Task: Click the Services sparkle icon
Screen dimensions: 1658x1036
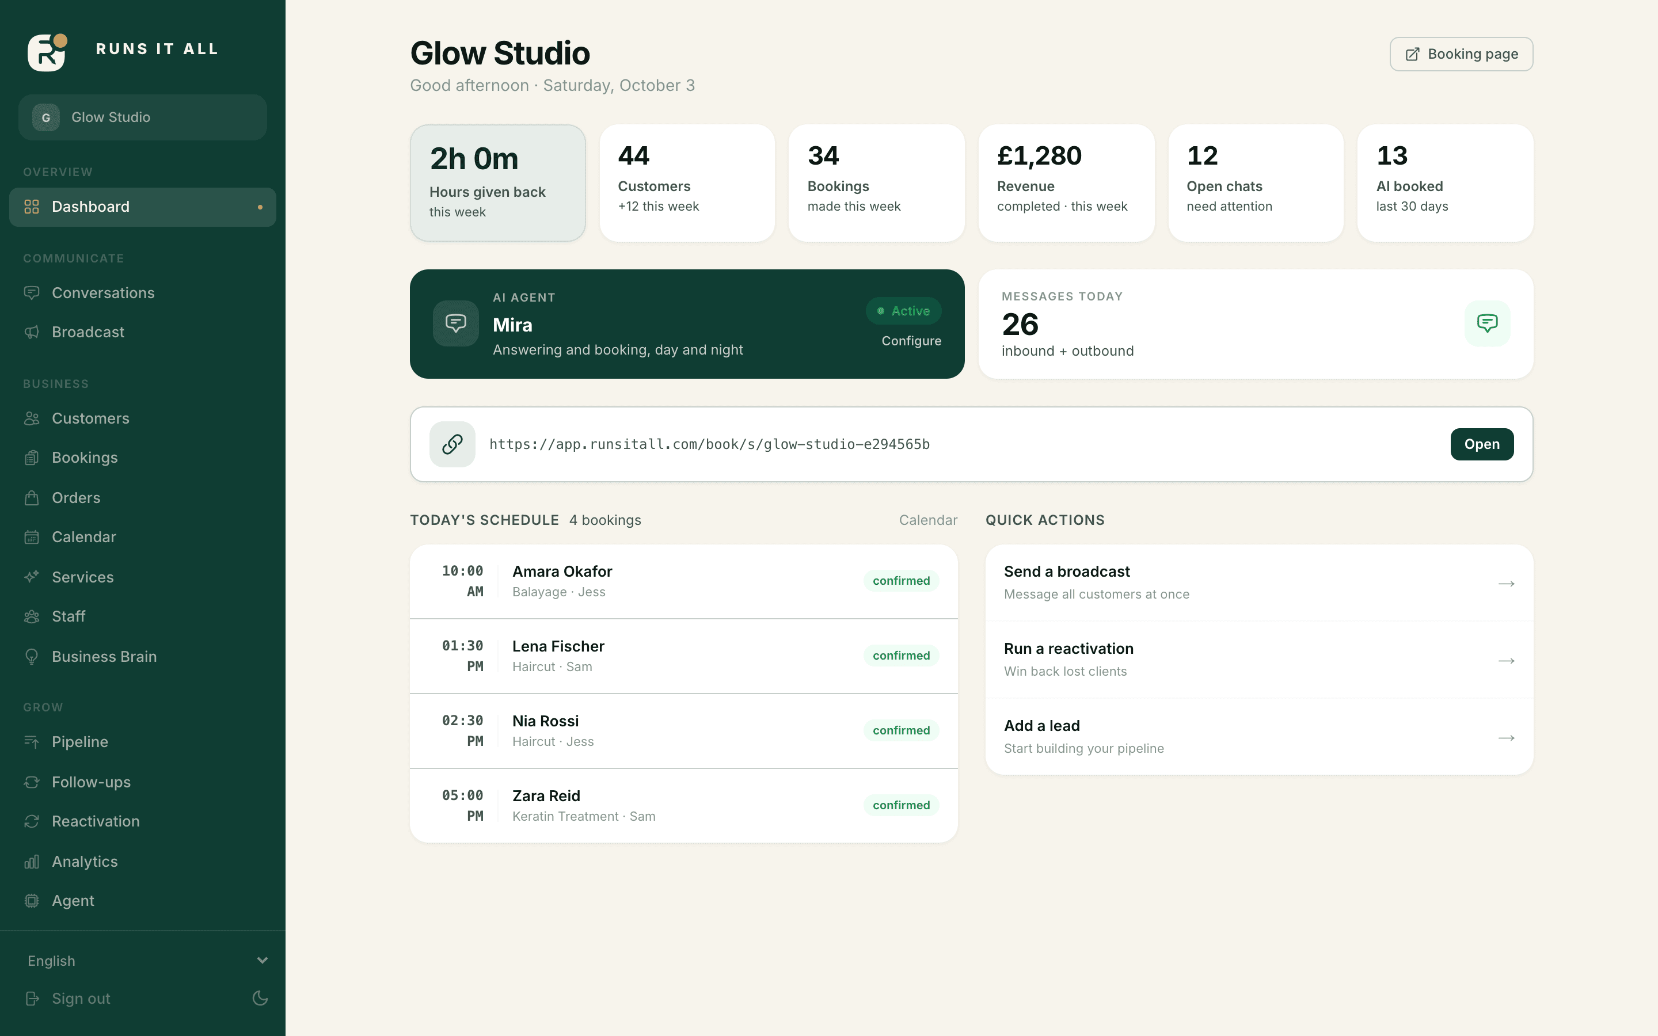Action: [x=32, y=577]
